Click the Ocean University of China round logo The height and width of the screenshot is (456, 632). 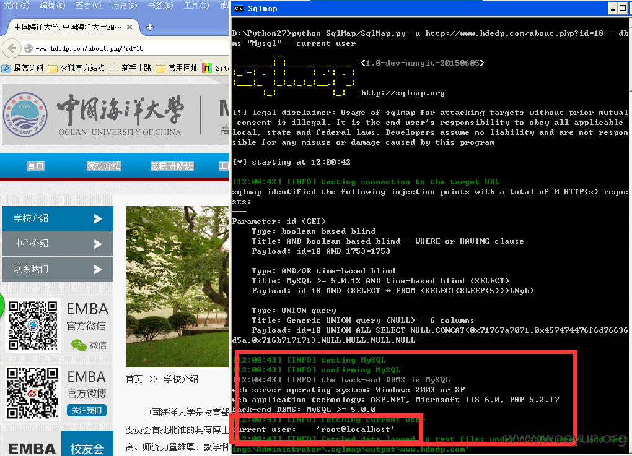pos(25,114)
